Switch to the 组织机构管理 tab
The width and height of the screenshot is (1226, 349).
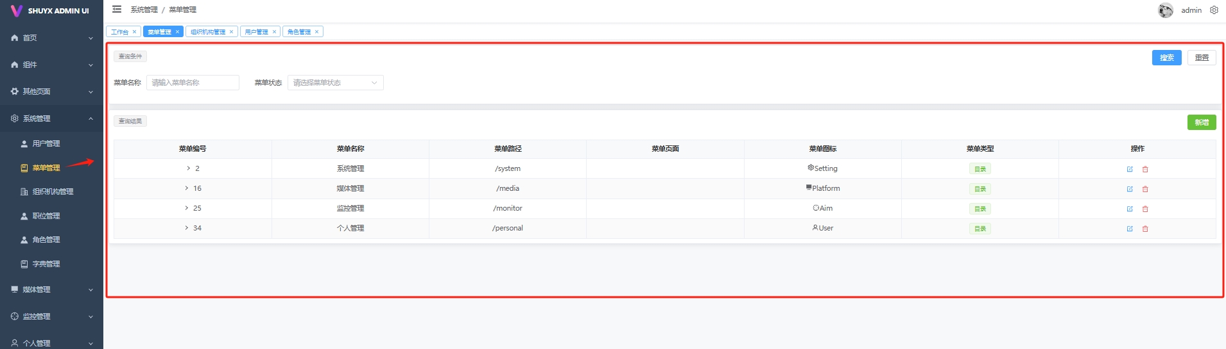(207, 32)
